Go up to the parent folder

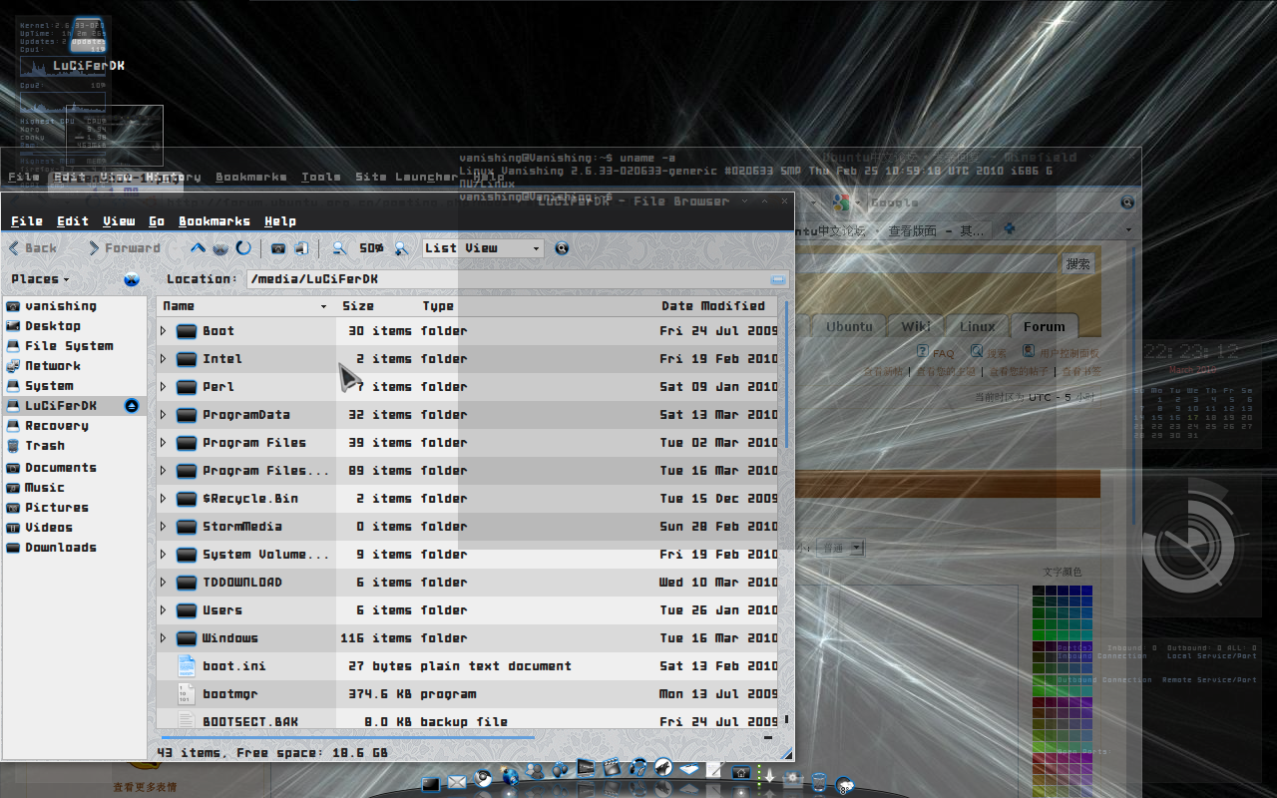(x=198, y=248)
